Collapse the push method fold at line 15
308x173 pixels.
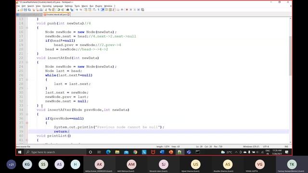click(27, 28)
